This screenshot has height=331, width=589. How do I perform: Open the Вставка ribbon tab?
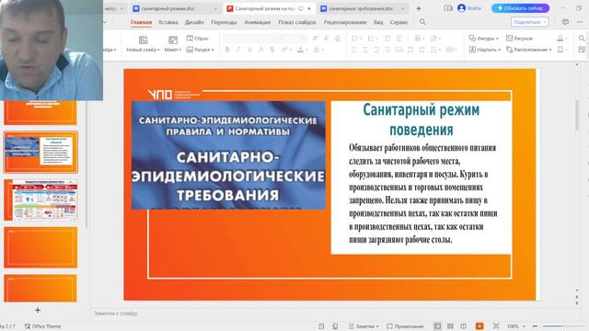click(167, 22)
